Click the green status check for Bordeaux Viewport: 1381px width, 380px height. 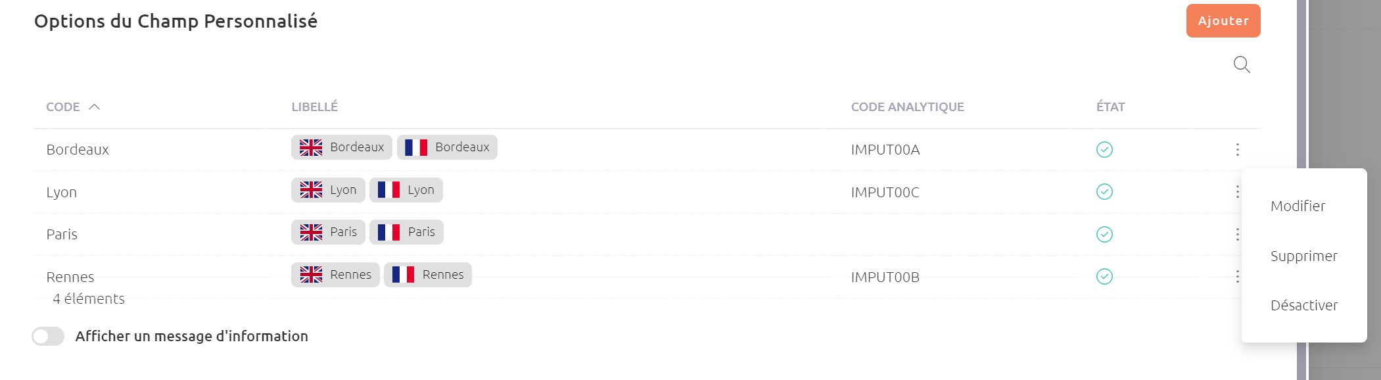tap(1104, 150)
